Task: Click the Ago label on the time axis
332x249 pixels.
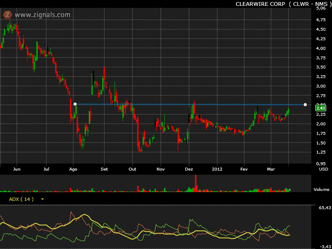Action: coord(73,169)
